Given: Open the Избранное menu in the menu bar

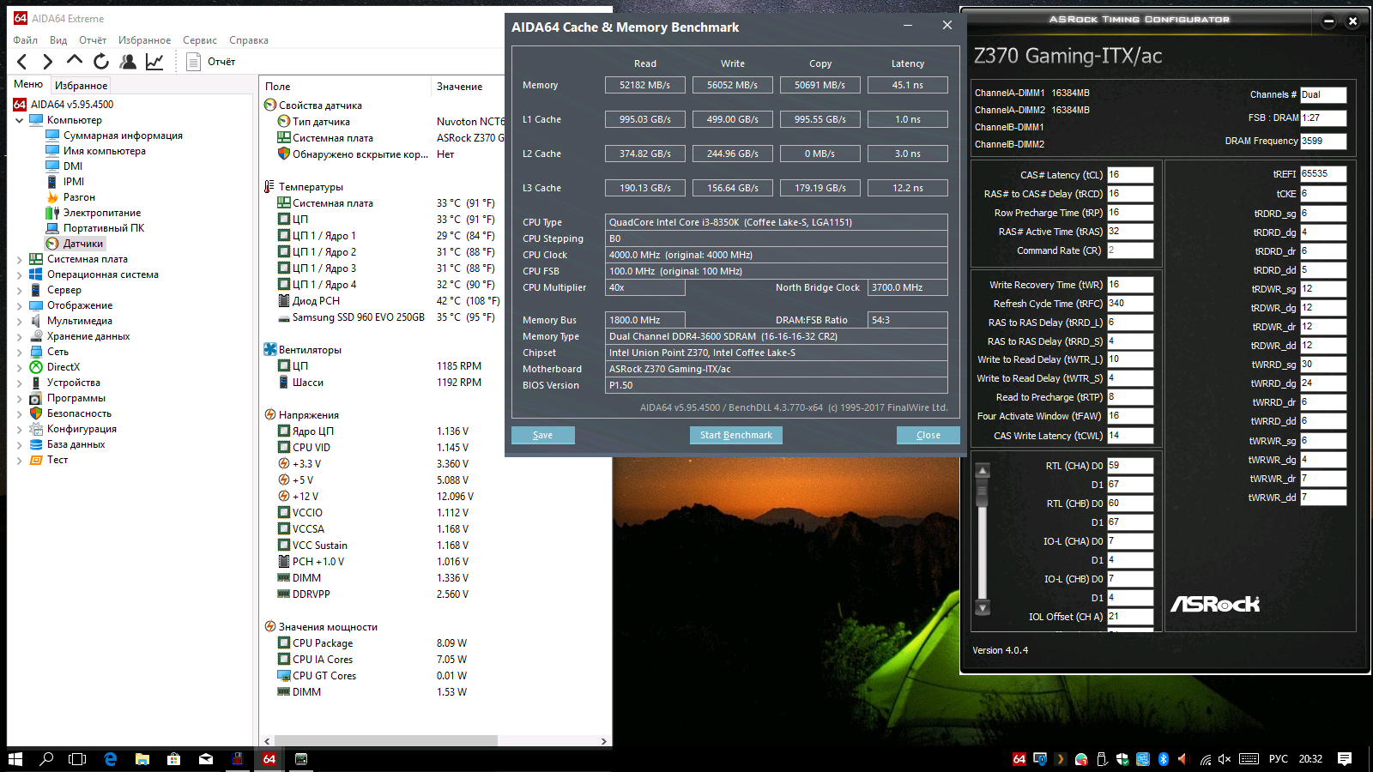Looking at the screenshot, I should coord(144,40).
